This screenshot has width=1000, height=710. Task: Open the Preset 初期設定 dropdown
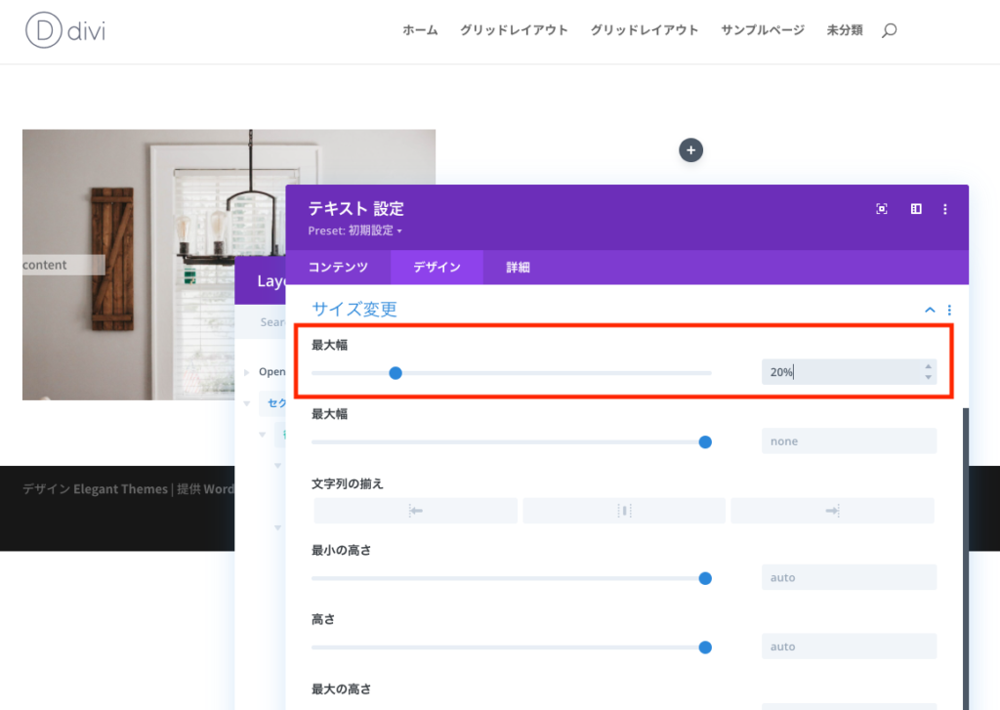coord(355,231)
